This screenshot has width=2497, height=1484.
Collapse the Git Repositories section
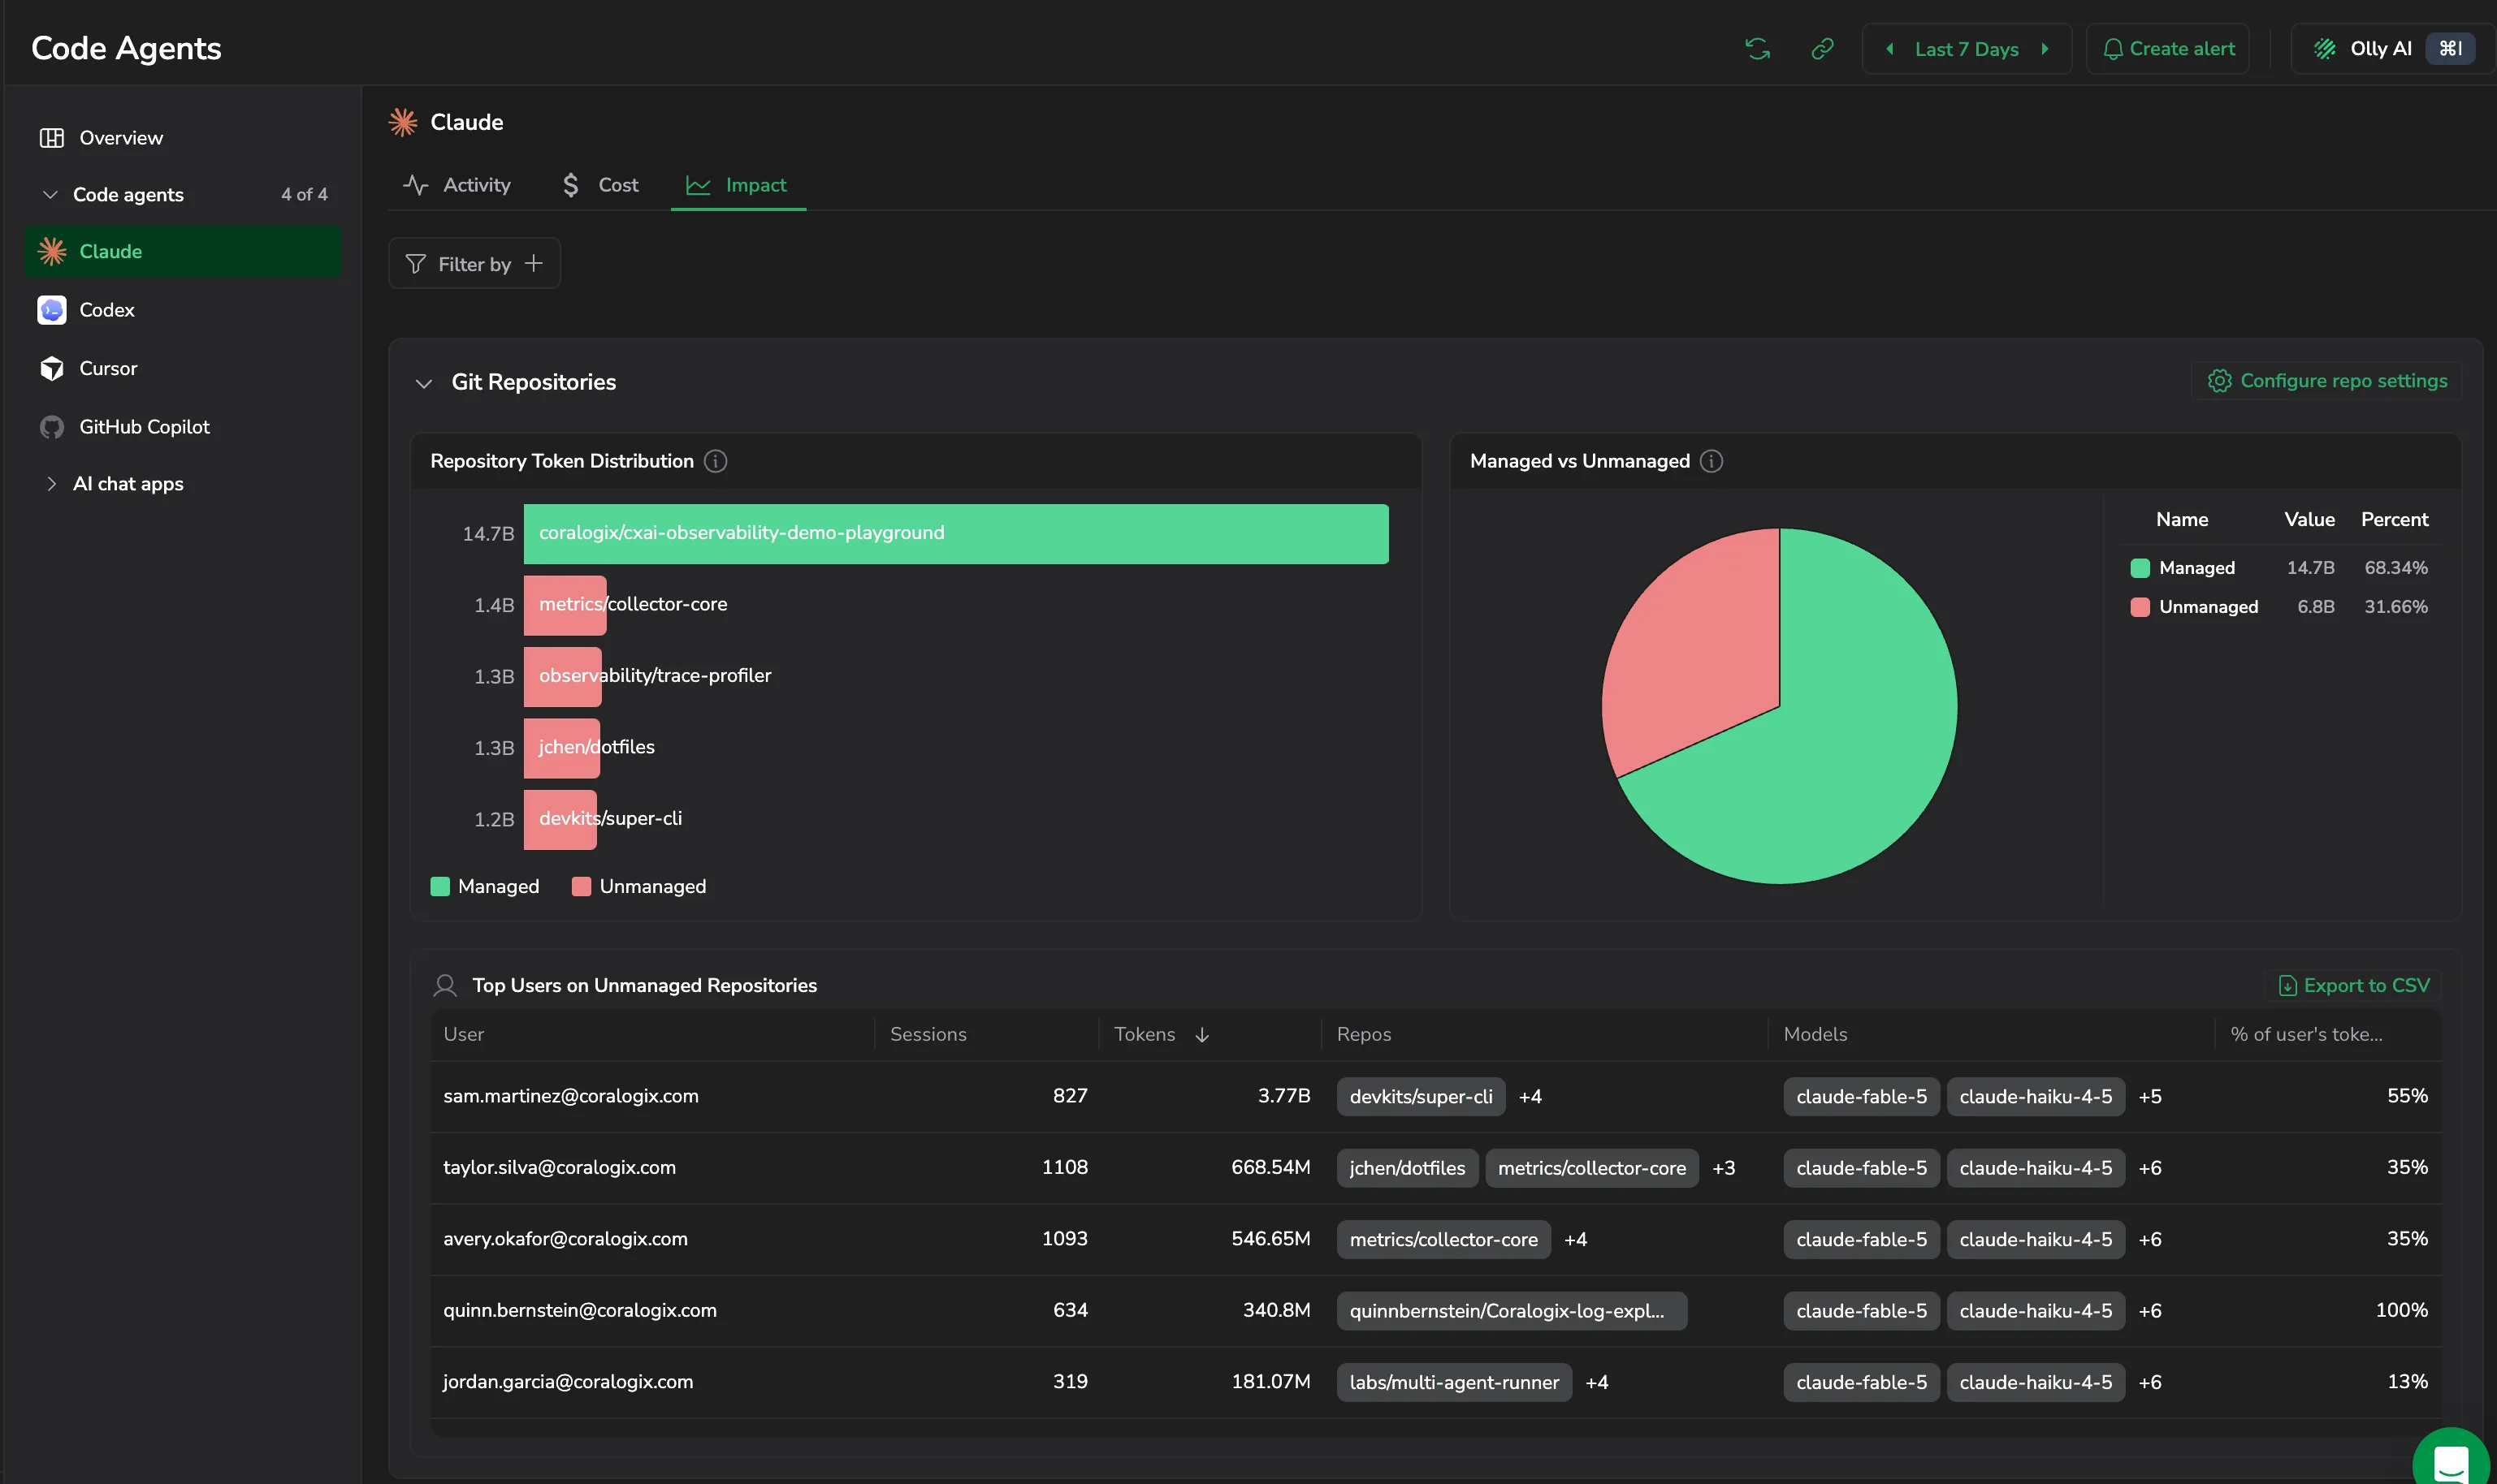424,383
